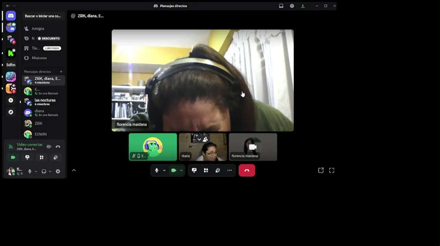Create a new direct message with plus
The image size is (440, 246).
[x=61, y=71]
